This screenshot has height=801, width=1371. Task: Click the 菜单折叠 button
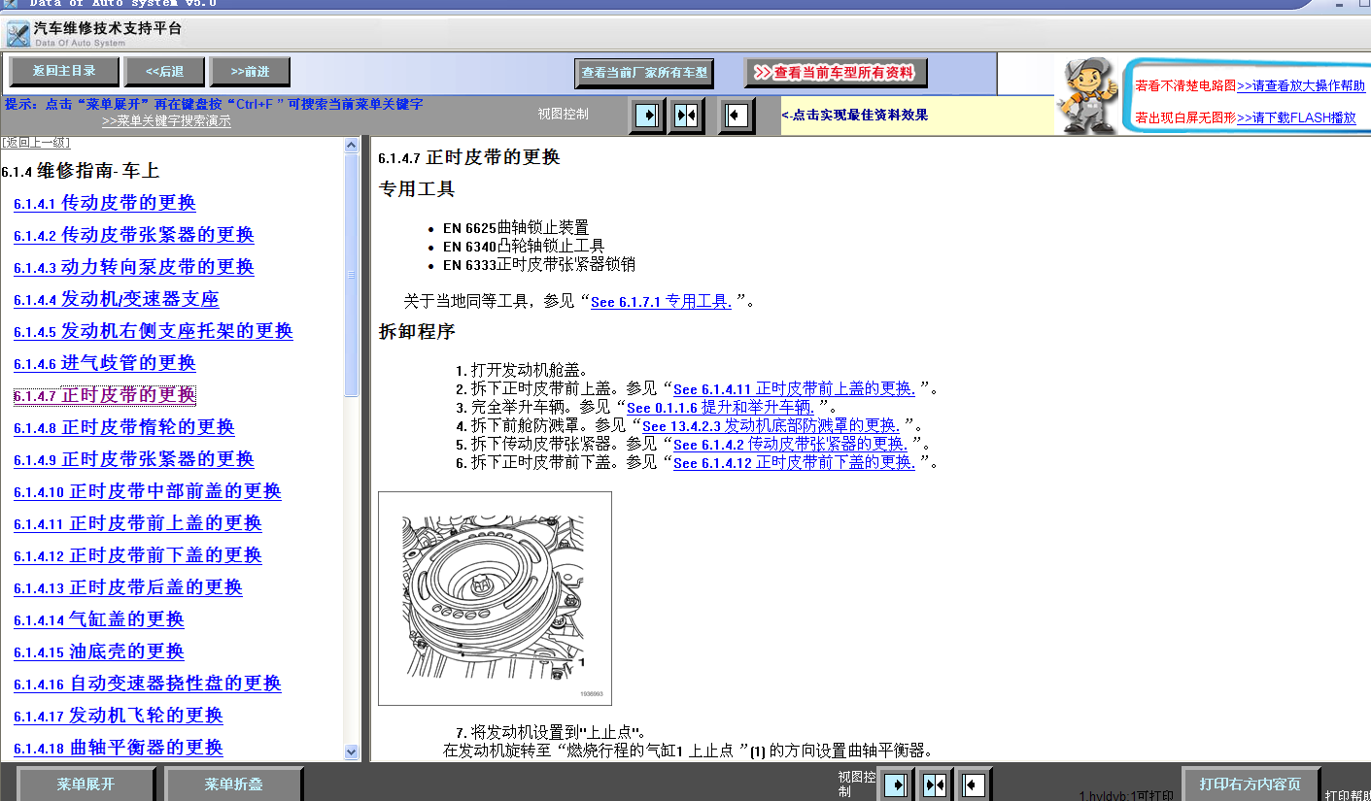pyautogui.click(x=234, y=784)
